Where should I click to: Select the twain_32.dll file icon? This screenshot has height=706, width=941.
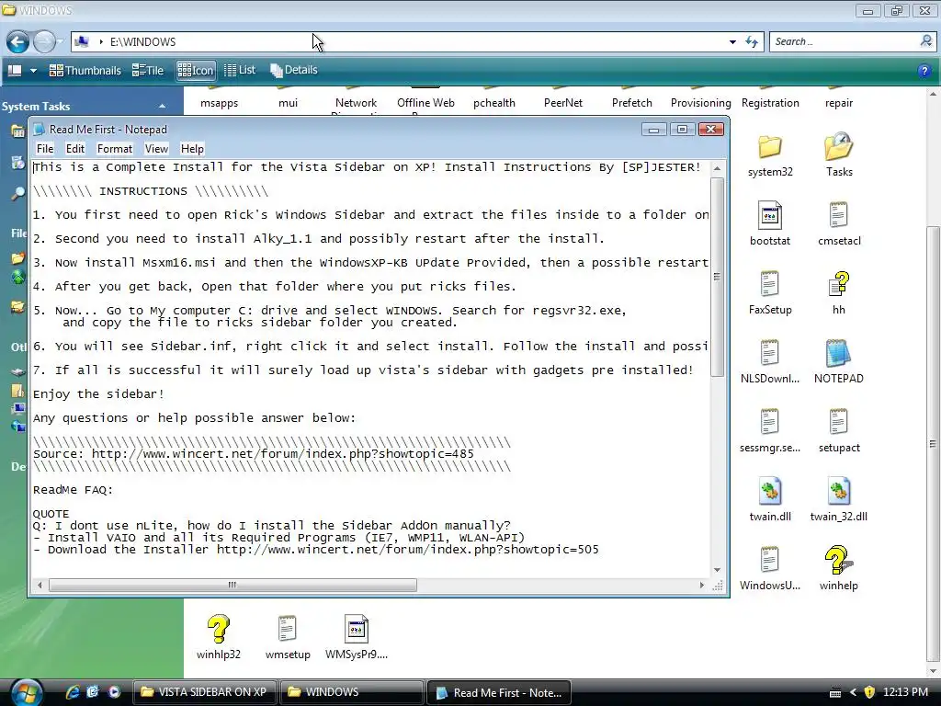[838, 491]
